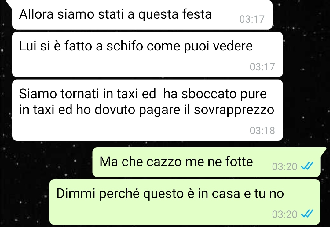Select the "Dimmi perché questo è in casa" bubble
The width and height of the screenshot is (330, 227).
185,202
